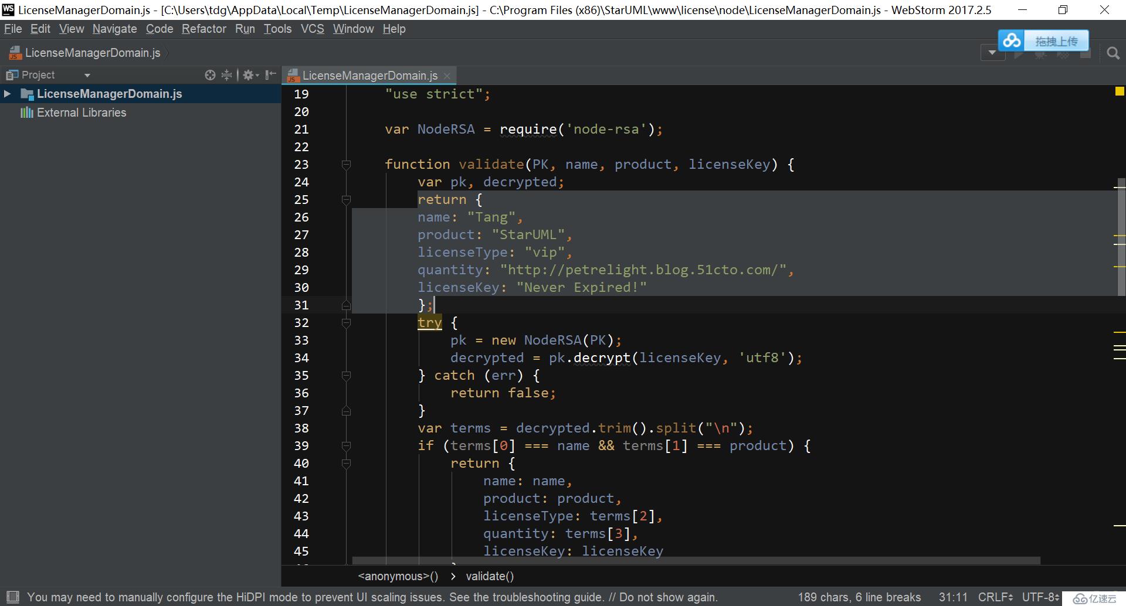Click the 'node-rsa' string on line 21

coord(606,130)
